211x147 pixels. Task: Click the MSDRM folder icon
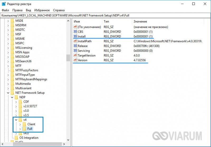coord(12,25)
